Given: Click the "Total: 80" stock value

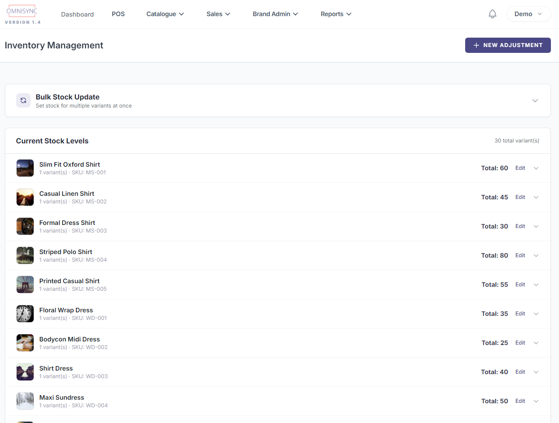Looking at the screenshot, I should (494, 255).
